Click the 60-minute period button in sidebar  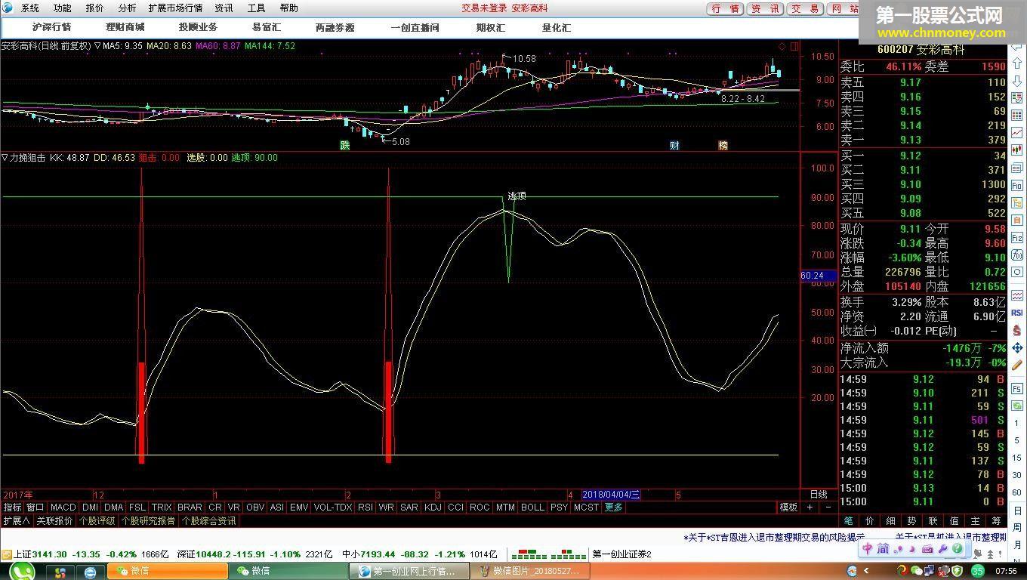(1016, 492)
